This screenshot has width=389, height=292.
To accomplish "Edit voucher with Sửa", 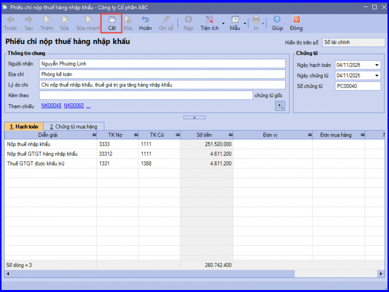I will click(64, 23).
